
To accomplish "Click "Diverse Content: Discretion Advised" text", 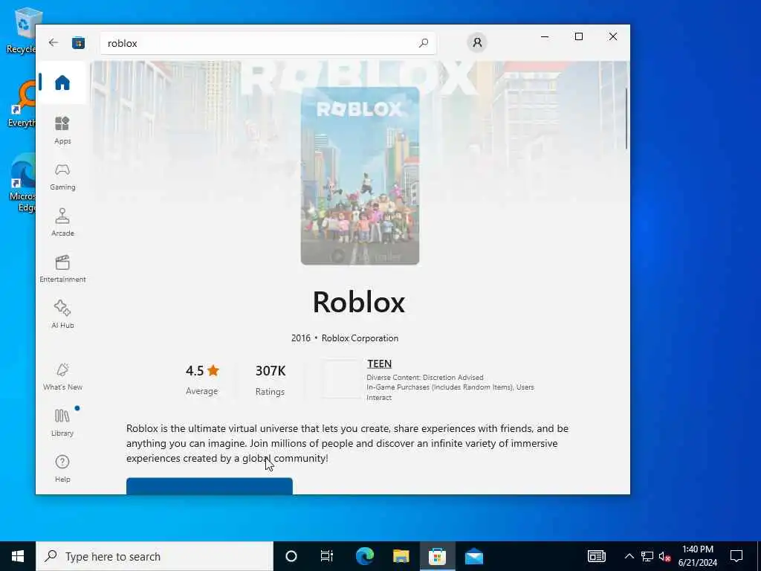I will tap(424, 377).
